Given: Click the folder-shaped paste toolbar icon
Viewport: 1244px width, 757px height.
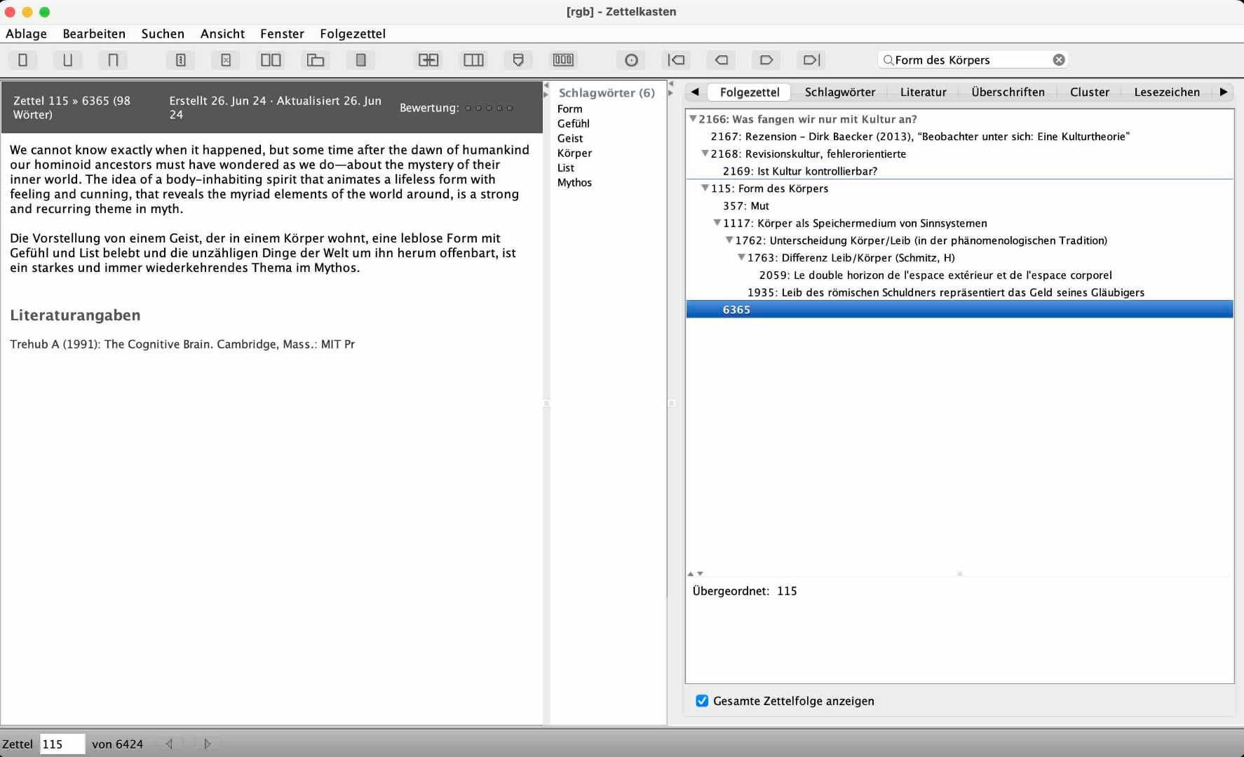Looking at the screenshot, I should click(x=316, y=60).
